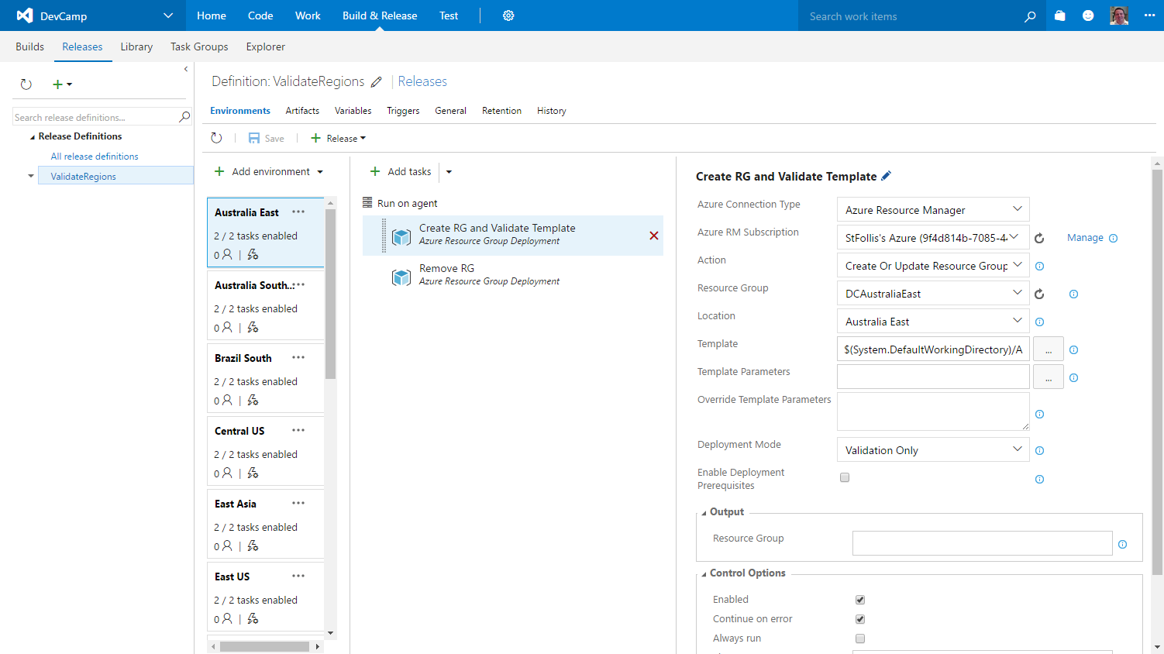Open Brazil South environment ellipsis menu

tap(298, 357)
